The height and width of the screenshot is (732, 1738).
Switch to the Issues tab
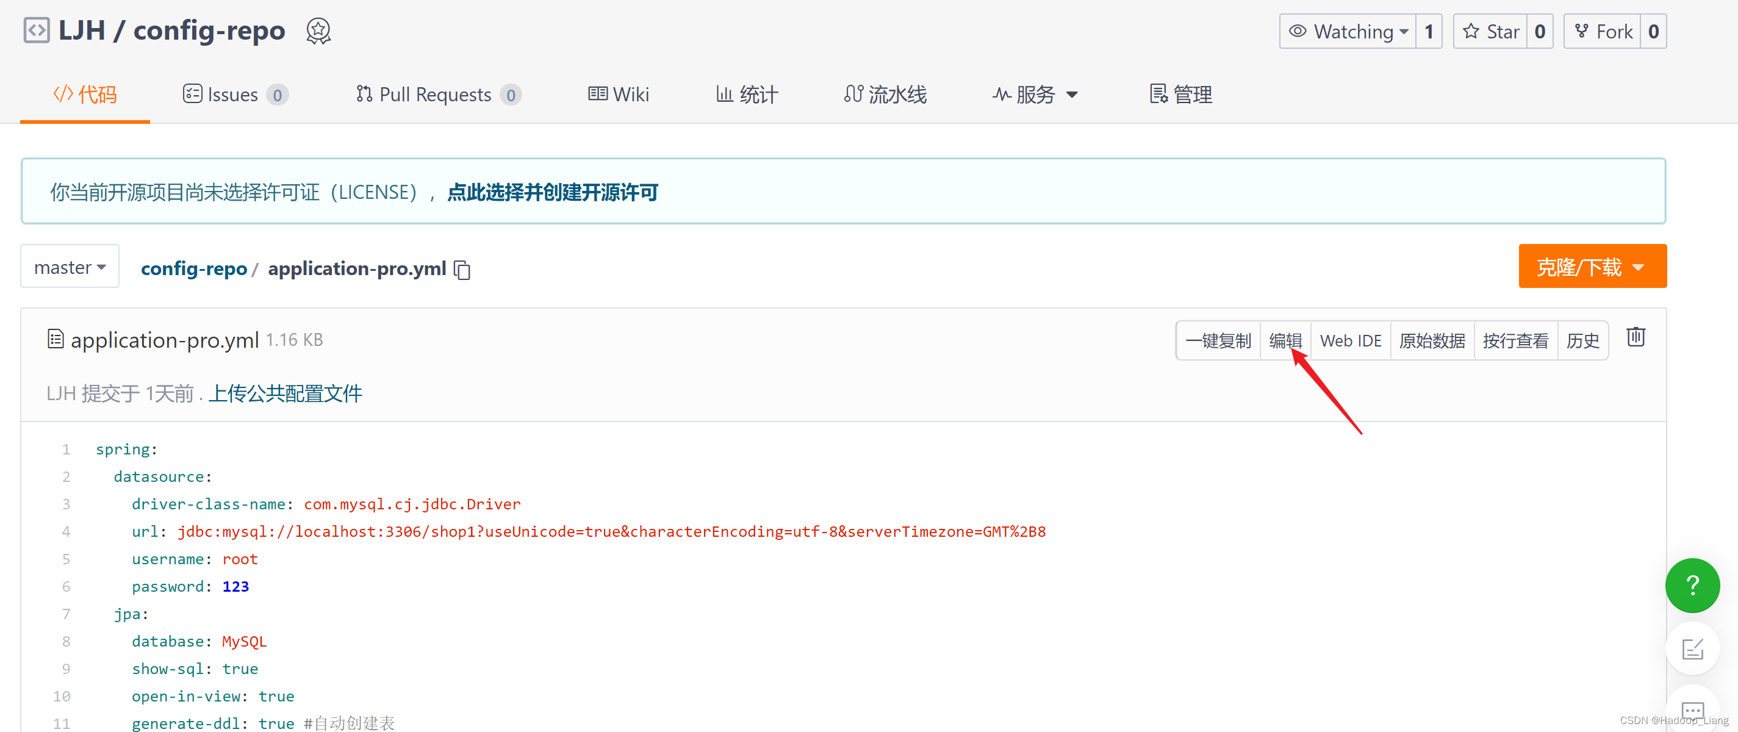tap(233, 94)
